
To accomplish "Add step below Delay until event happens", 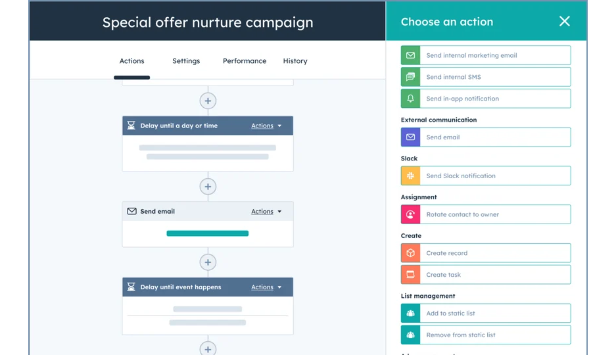I will pos(208,348).
